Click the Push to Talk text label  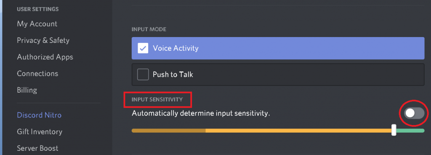(173, 75)
